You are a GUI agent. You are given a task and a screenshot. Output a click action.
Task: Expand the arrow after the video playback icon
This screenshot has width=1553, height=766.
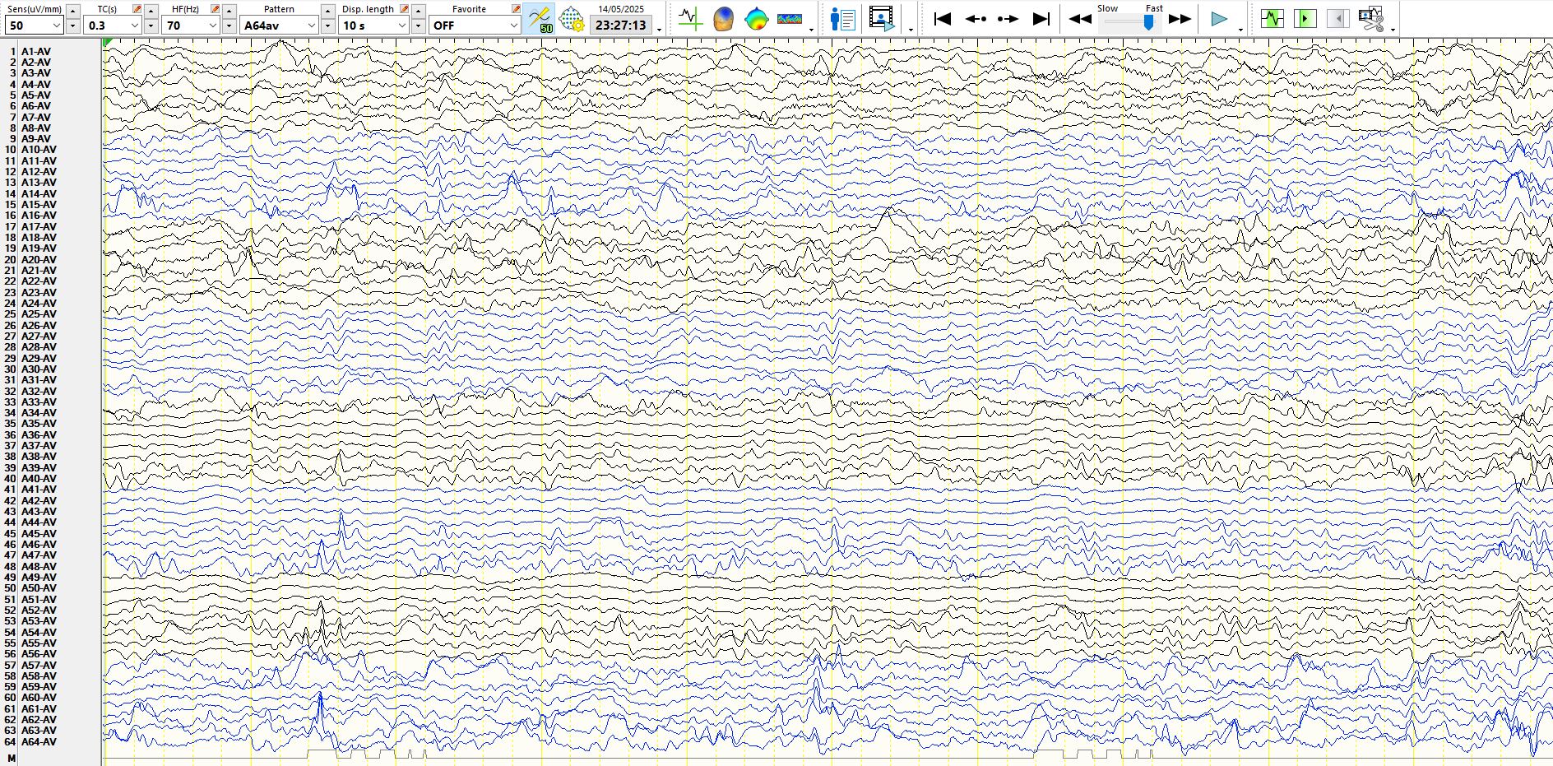911,30
